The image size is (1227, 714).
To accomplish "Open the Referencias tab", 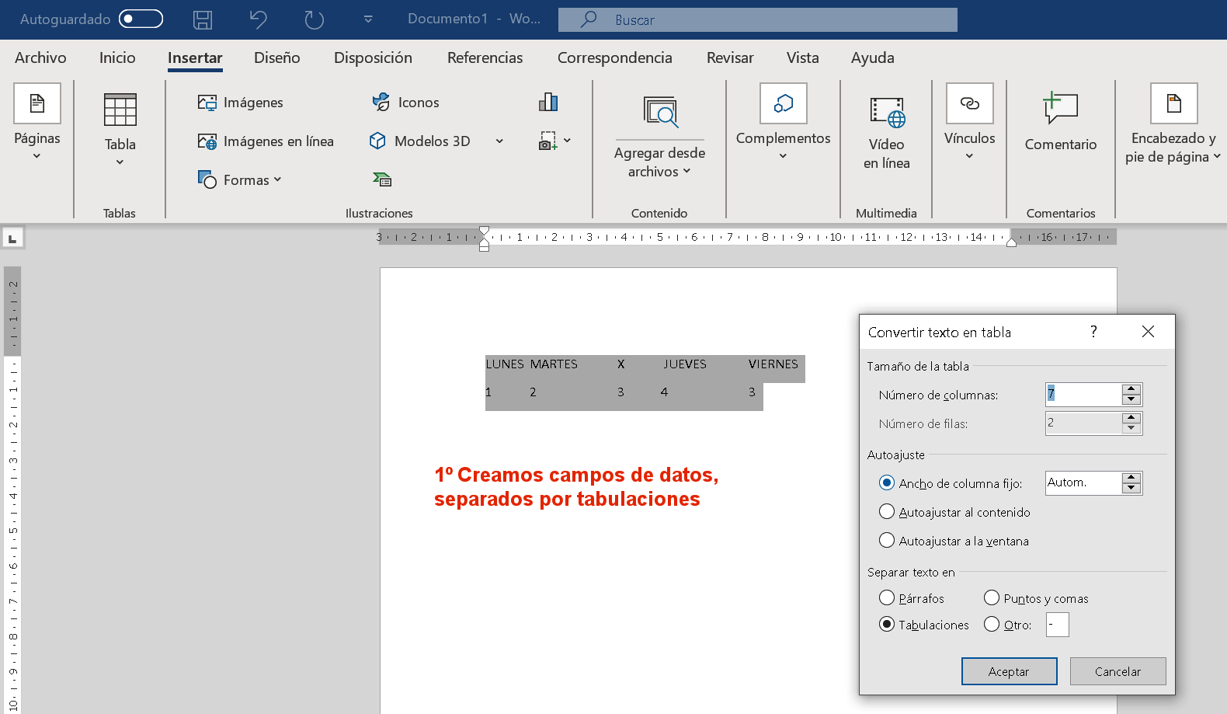I will pyautogui.click(x=485, y=57).
